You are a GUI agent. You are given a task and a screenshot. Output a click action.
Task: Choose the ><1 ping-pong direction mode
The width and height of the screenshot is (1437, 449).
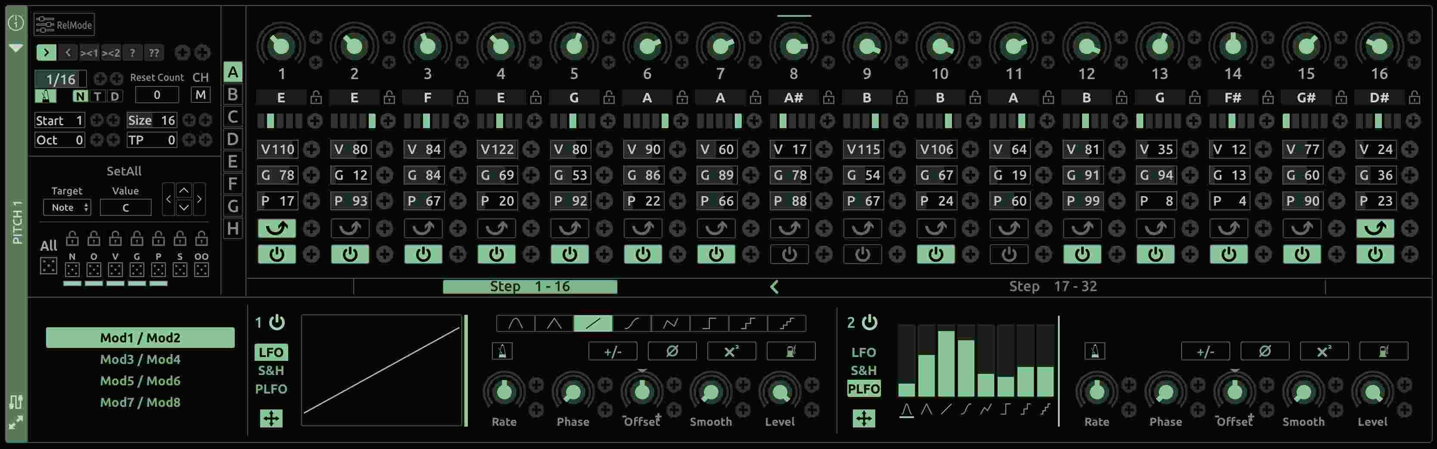[x=89, y=53]
